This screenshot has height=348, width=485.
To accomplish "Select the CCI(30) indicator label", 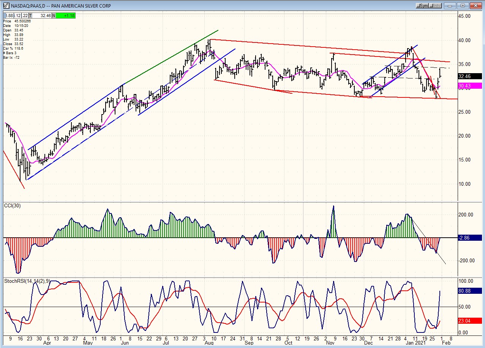I will [13, 206].
